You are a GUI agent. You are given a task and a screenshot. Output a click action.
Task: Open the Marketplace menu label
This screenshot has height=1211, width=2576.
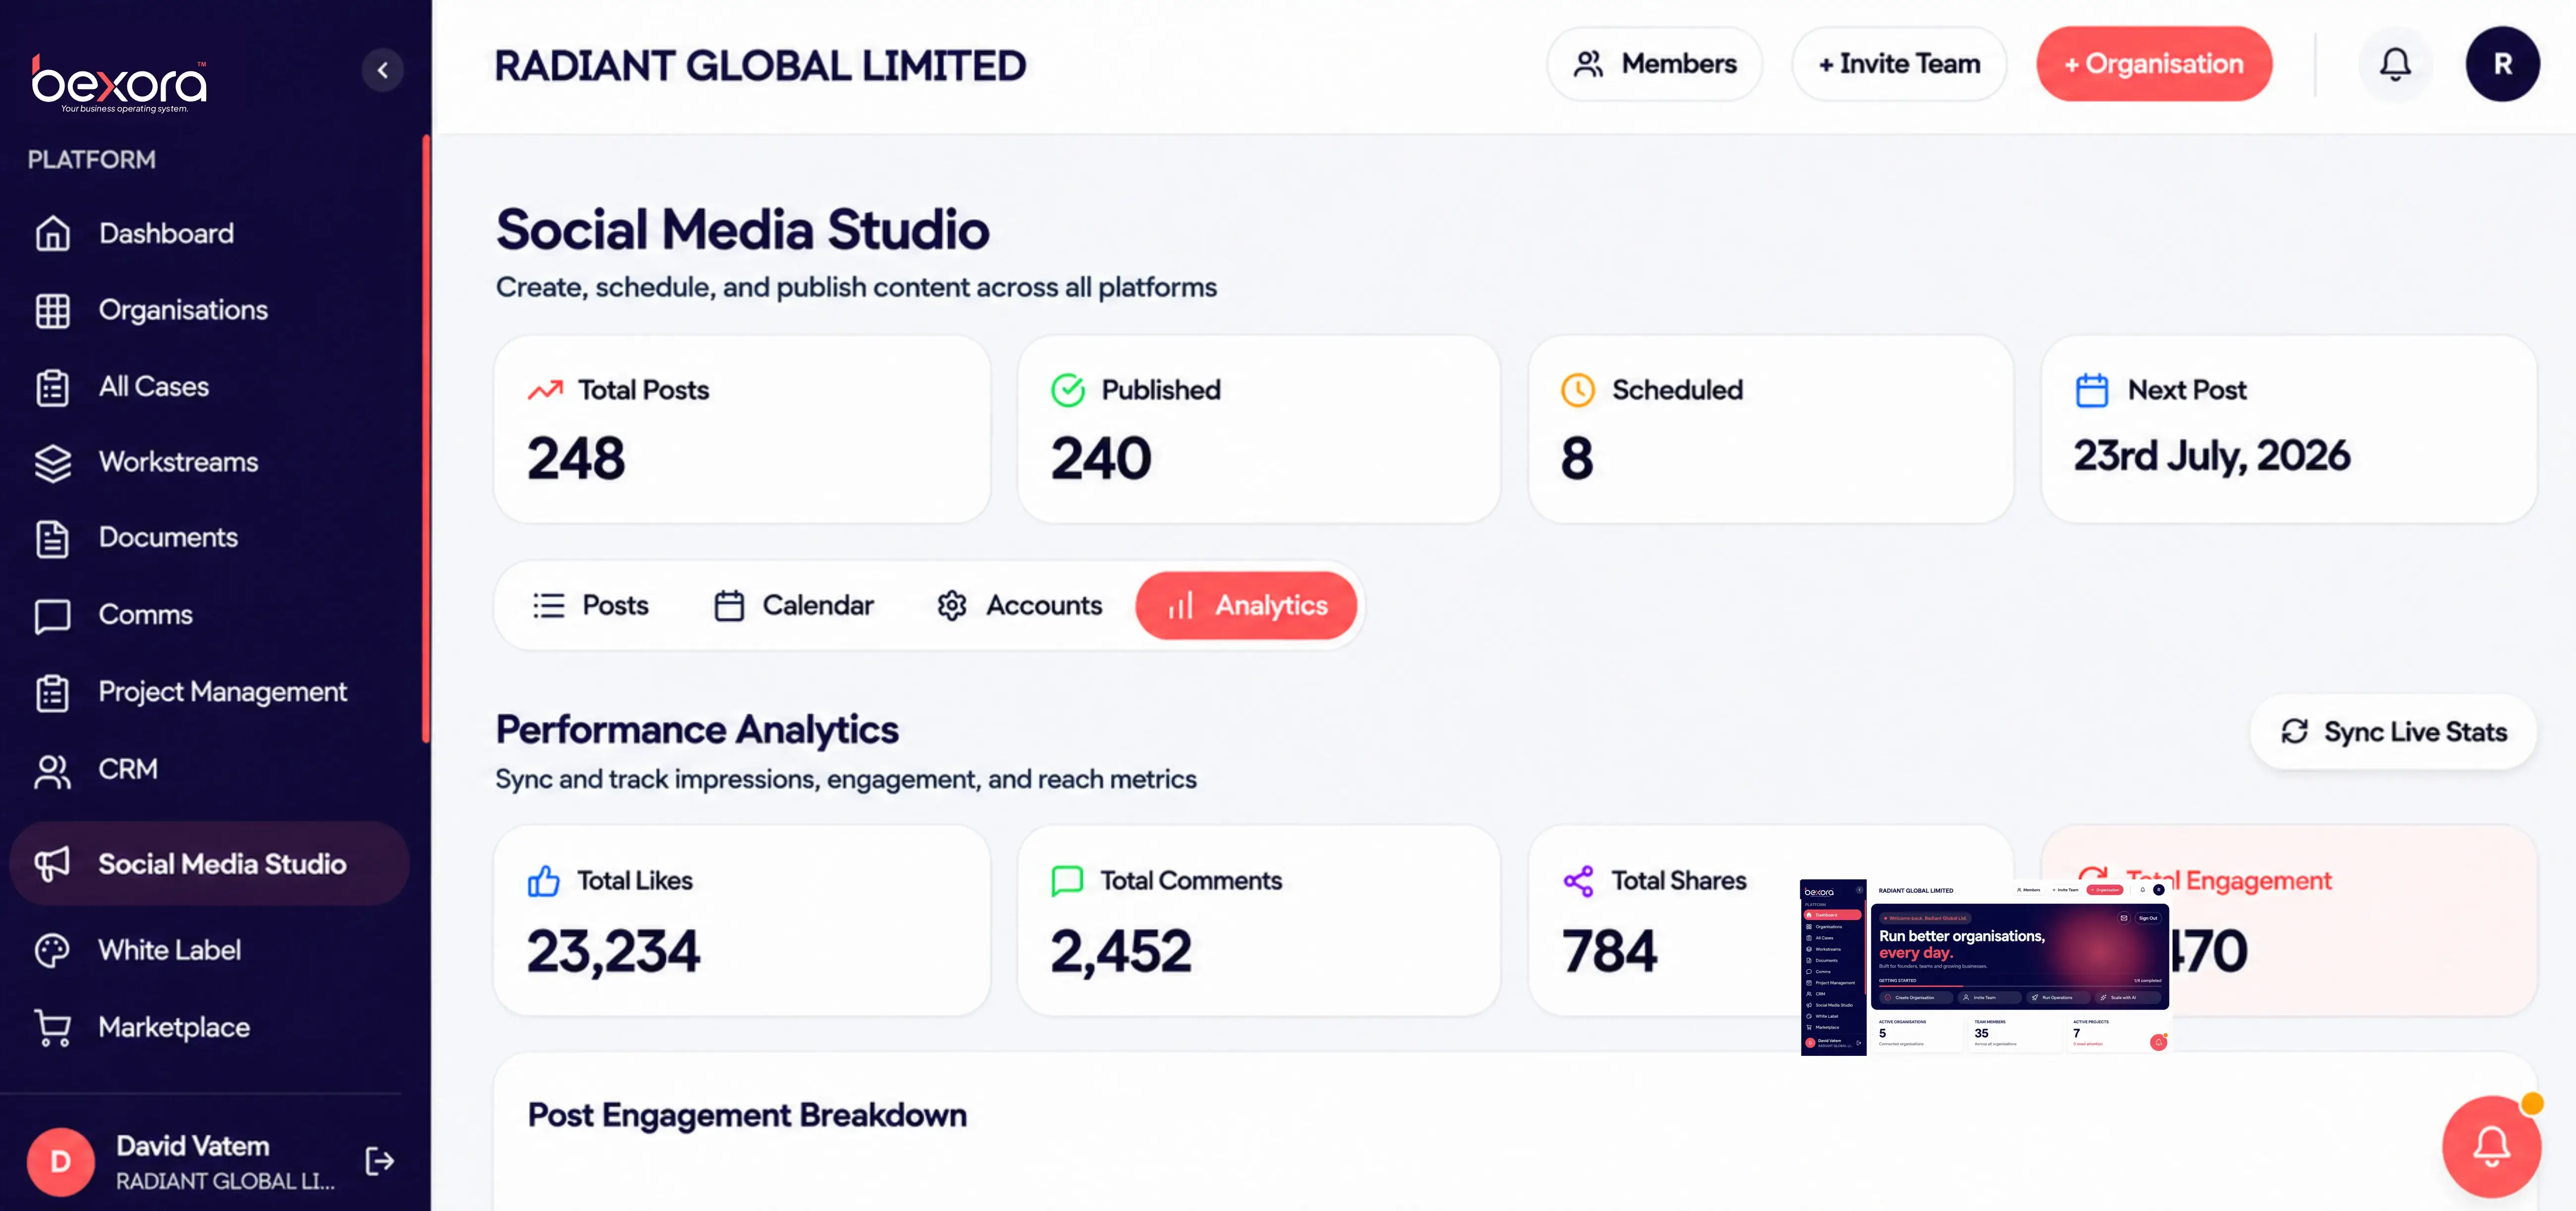click(174, 1027)
